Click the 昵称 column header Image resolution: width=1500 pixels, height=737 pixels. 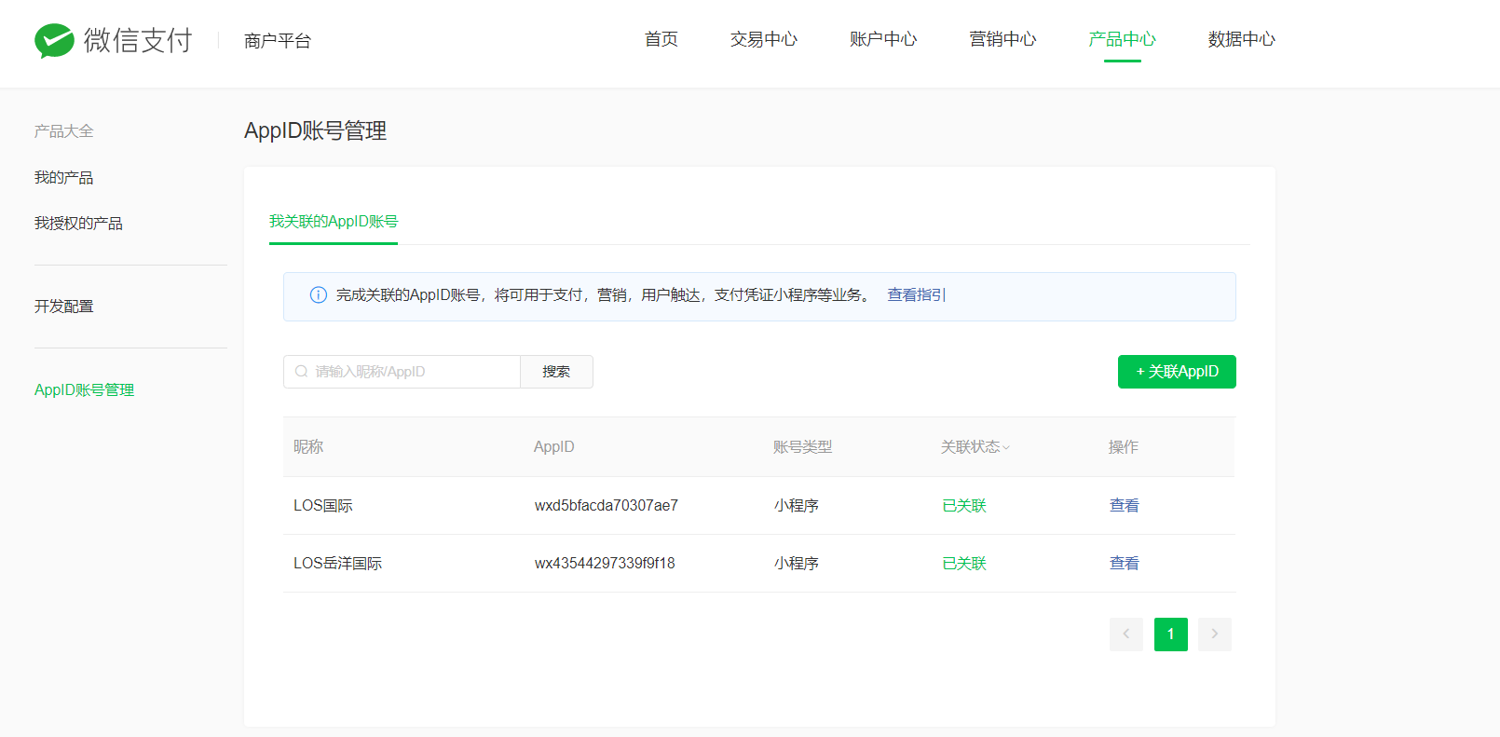click(x=308, y=447)
